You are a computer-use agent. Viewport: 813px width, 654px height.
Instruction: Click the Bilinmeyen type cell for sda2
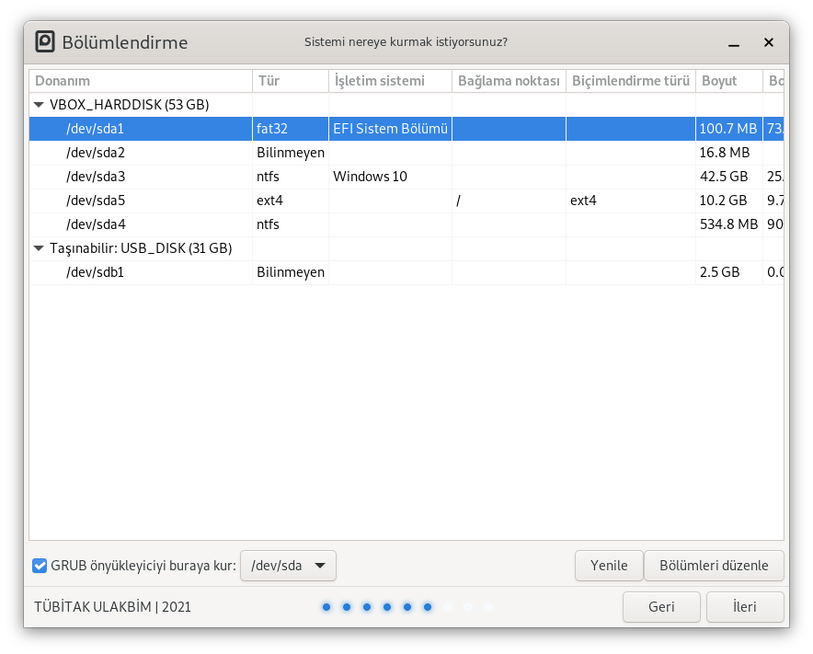pyautogui.click(x=291, y=153)
